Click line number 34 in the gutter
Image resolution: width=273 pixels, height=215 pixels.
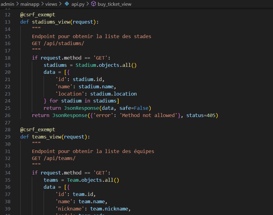[x=8, y=173]
